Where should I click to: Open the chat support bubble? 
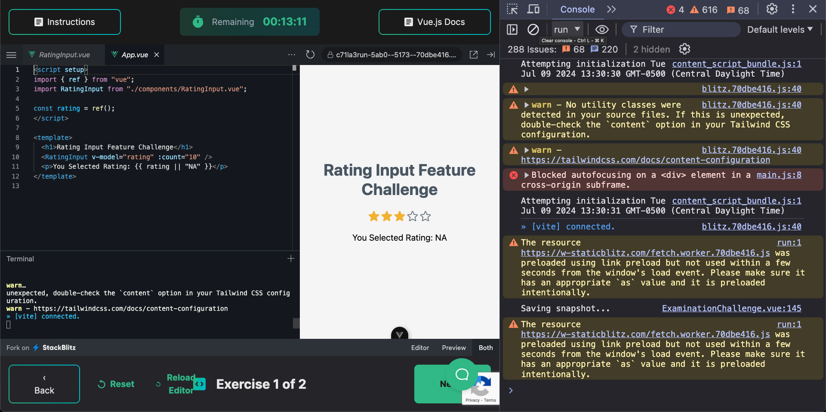point(462,374)
